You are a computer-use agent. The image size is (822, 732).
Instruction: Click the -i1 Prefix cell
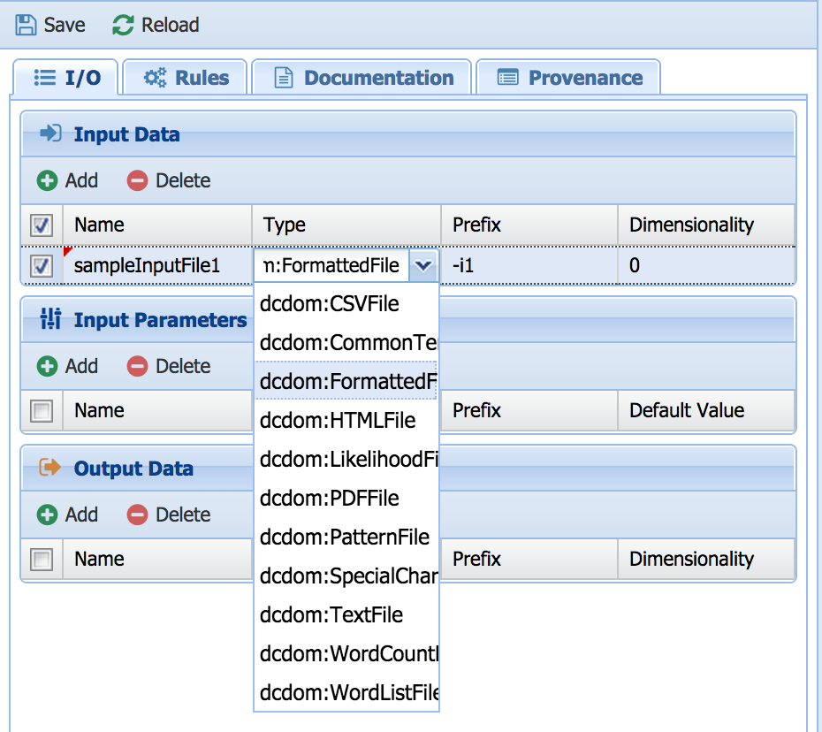[x=529, y=265]
